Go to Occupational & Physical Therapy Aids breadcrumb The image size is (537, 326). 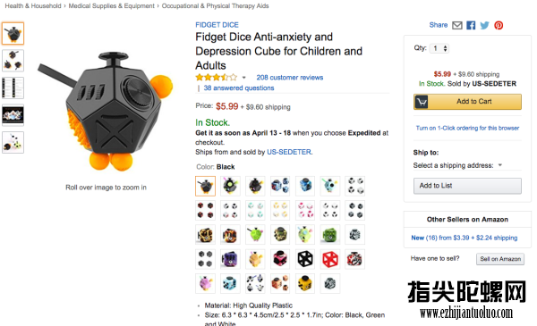(215, 6)
